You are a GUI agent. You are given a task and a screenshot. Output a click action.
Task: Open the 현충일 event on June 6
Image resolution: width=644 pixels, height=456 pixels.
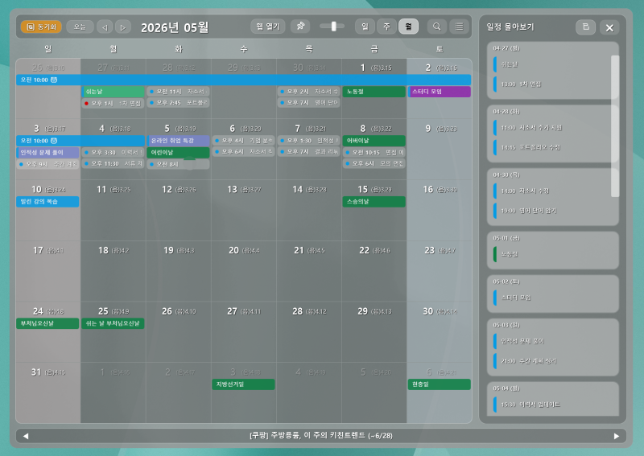pyautogui.click(x=440, y=384)
